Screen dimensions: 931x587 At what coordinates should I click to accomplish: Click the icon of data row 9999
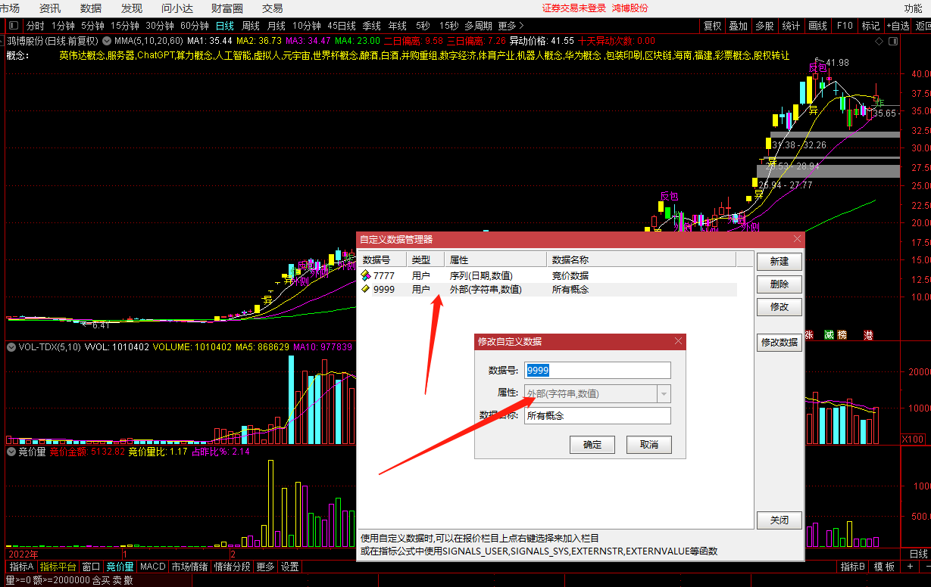[366, 289]
